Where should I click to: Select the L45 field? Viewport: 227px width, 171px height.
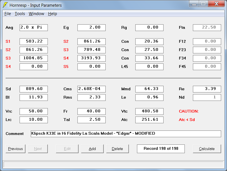click(x=149, y=67)
